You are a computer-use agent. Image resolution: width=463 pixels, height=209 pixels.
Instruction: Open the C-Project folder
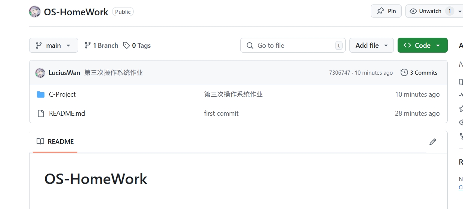click(x=62, y=94)
